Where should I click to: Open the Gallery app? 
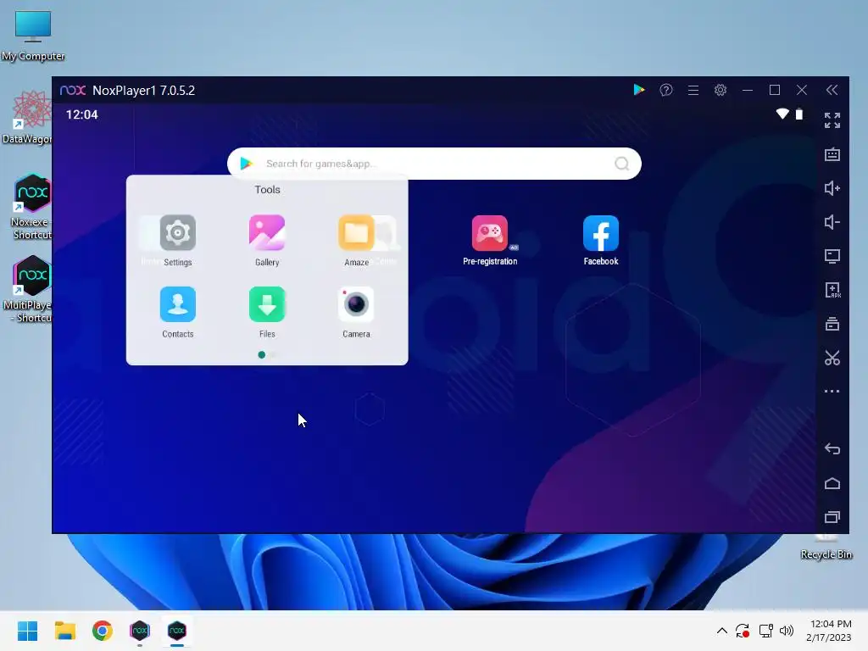point(267,233)
